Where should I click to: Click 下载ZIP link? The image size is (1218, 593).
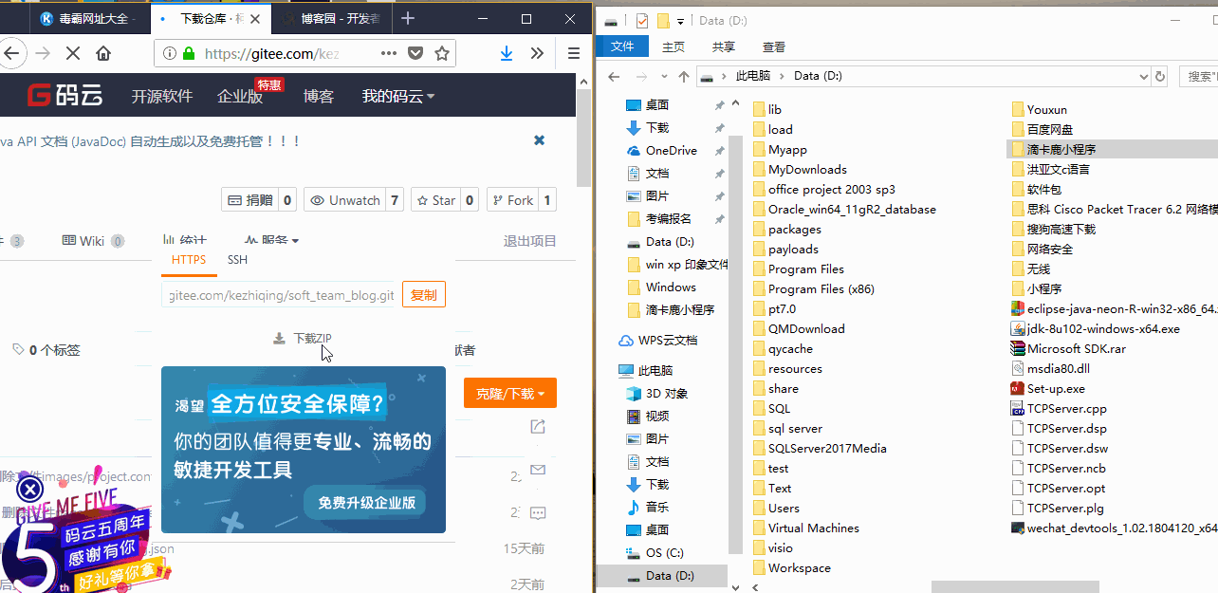(x=303, y=339)
